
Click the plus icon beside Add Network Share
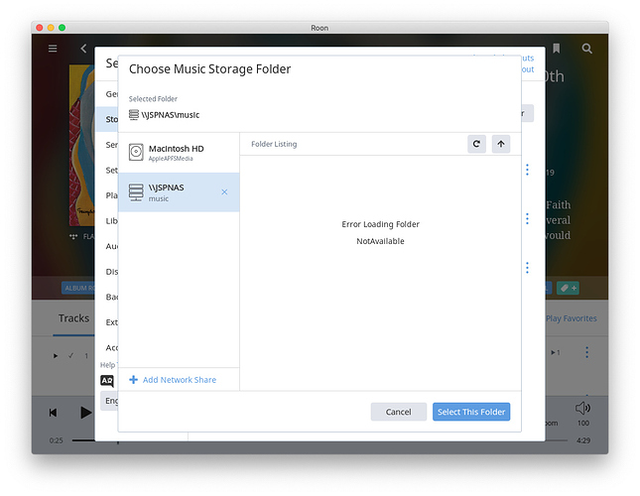pos(133,380)
